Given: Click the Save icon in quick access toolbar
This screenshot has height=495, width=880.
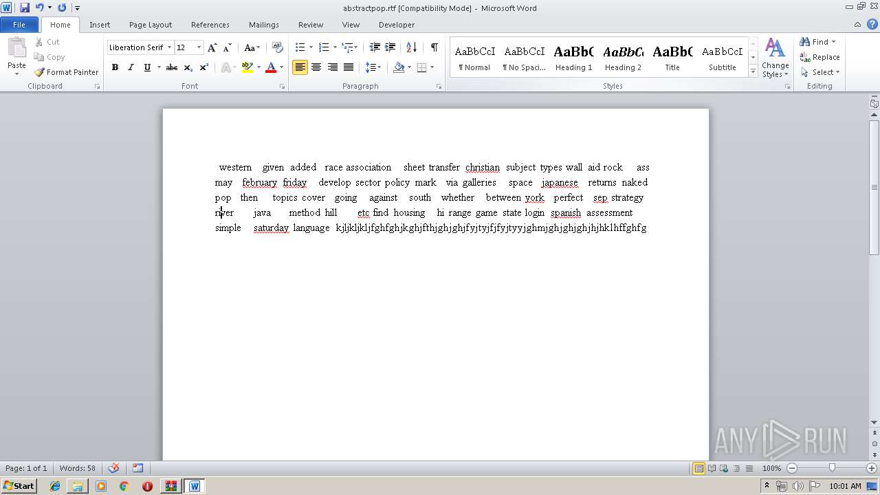Looking at the screenshot, I should (25, 8).
